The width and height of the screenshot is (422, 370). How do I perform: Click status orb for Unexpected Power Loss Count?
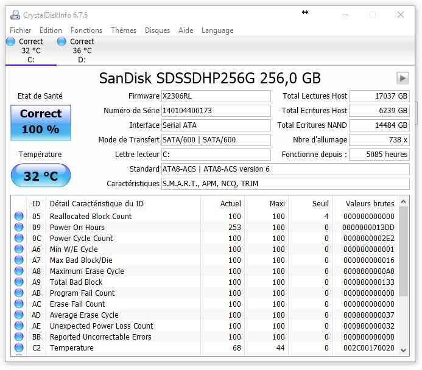coord(19,326)
